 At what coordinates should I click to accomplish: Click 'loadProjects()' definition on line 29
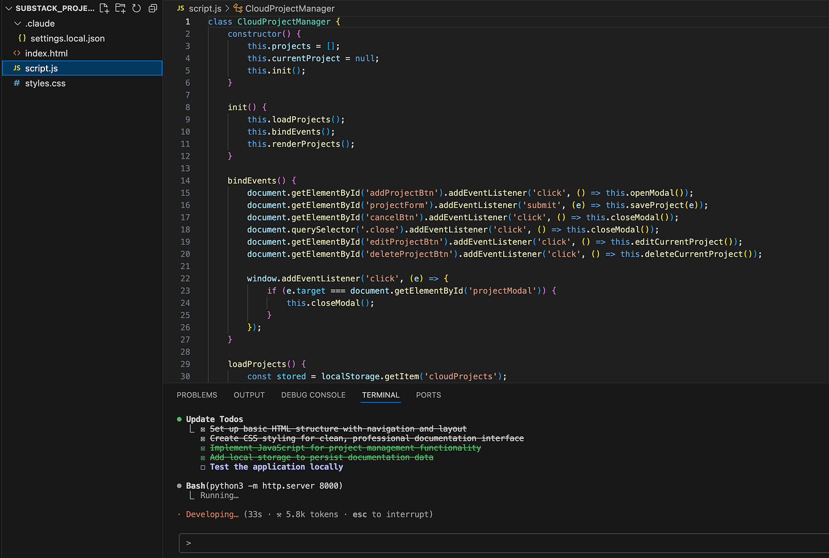point(262,364)
